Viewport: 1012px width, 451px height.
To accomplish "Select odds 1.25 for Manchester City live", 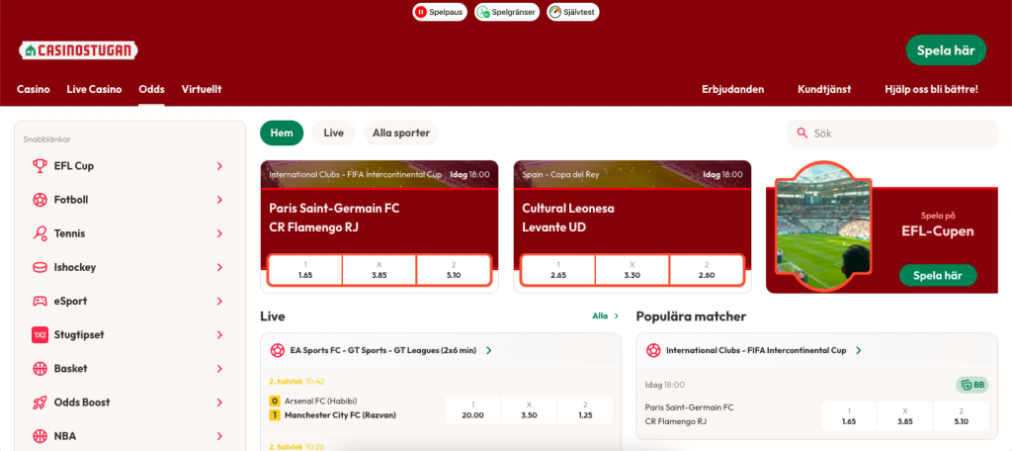I will point(585,409).
